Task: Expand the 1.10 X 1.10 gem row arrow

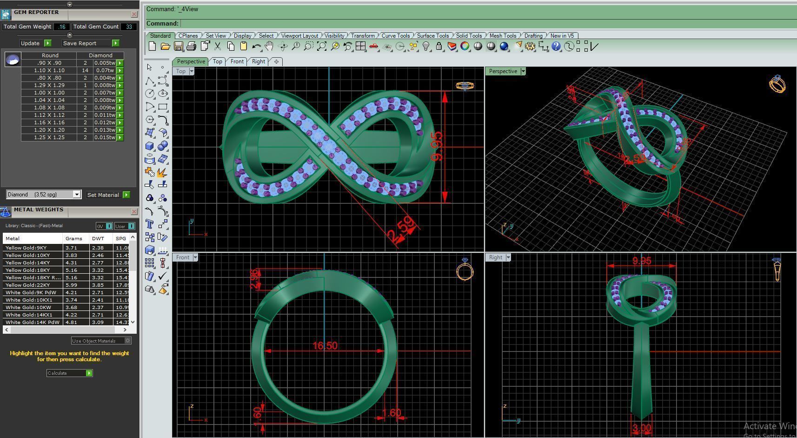Action: coord(120,70)
